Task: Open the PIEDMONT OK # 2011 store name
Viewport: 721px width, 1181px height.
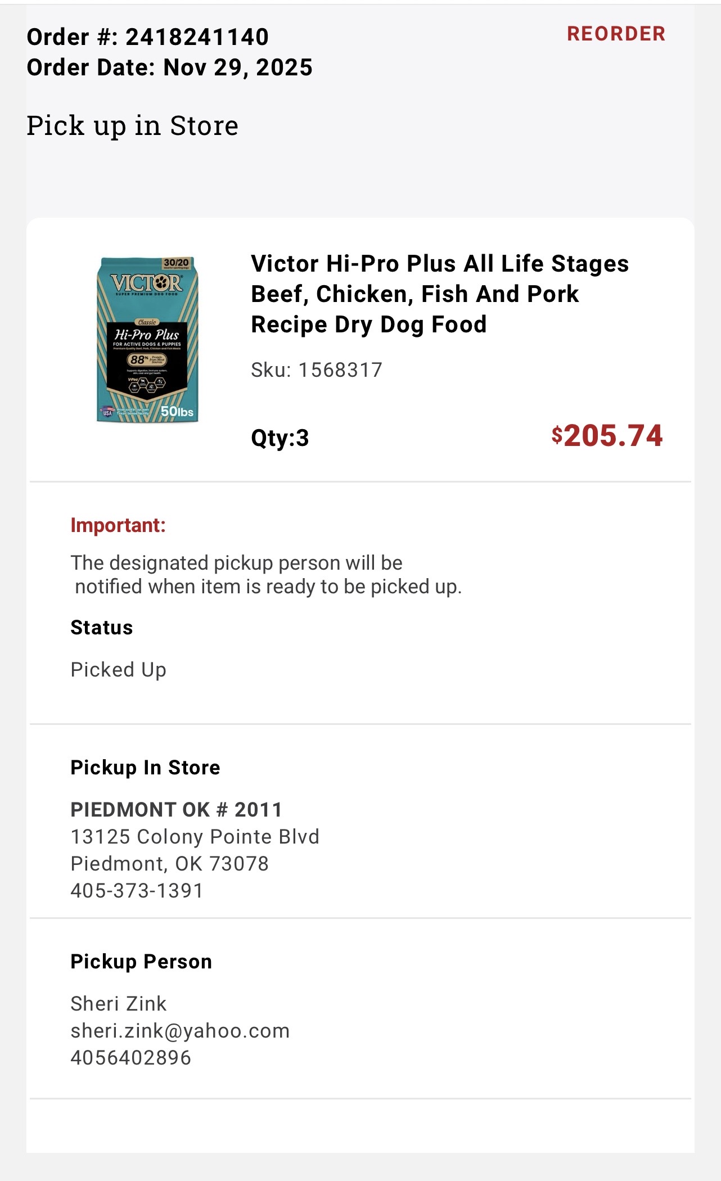Action: tap(176, 810)
